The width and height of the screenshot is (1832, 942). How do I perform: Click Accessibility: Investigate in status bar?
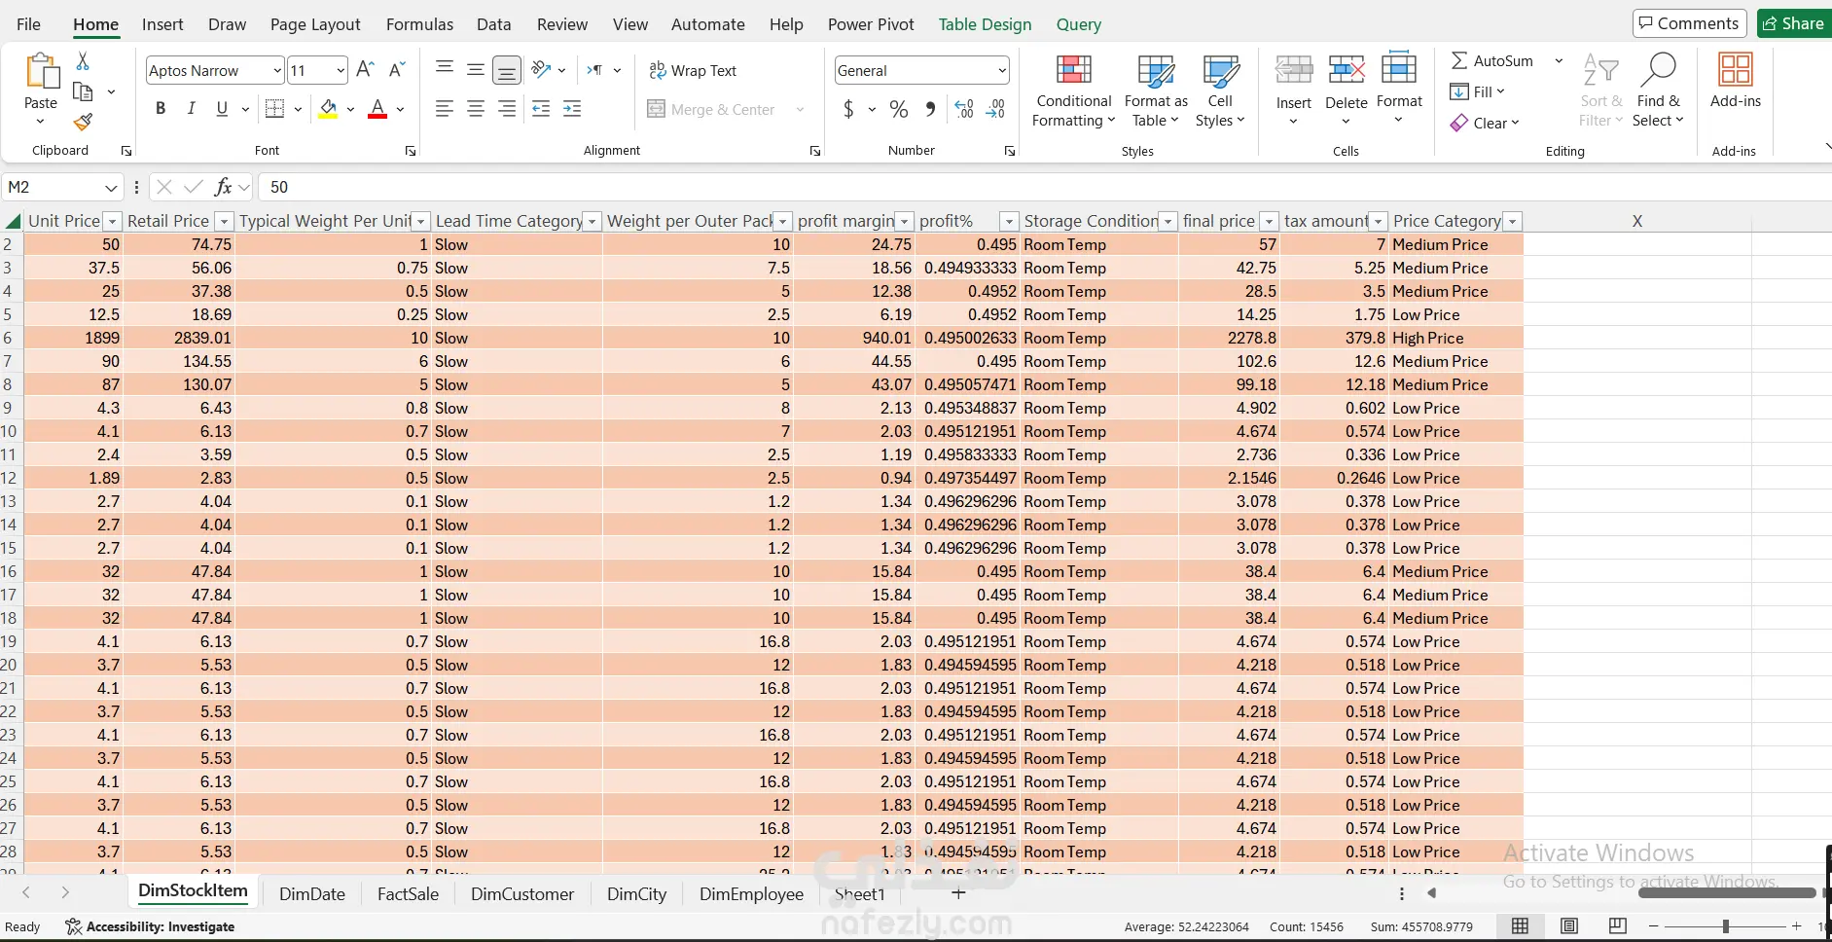(150, 926)
